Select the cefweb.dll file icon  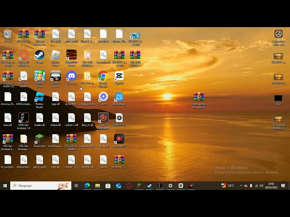[x=103, y=141]
